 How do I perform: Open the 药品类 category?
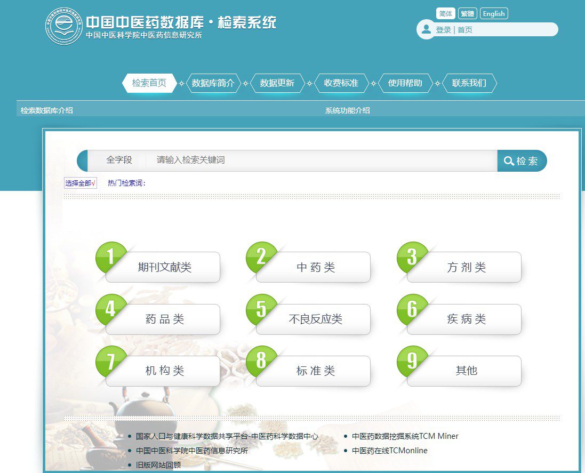(163, 319)
